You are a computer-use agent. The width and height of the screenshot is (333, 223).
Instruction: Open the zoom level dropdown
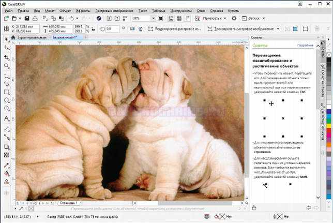click(154, 18)
